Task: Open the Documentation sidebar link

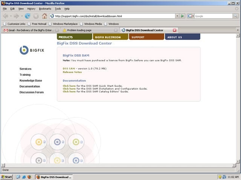Action: [30, 86]
